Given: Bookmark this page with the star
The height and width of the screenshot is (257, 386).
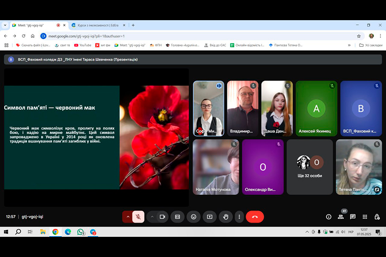Looking at the screenshot, I should (359, 36).
